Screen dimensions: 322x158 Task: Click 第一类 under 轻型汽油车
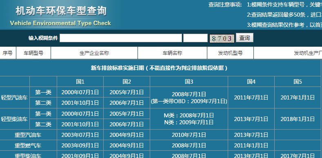[x=43, y=92]
